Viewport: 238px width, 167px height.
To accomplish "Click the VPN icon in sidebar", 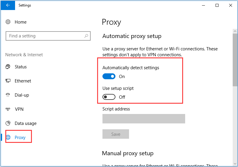I will [8, 109].
